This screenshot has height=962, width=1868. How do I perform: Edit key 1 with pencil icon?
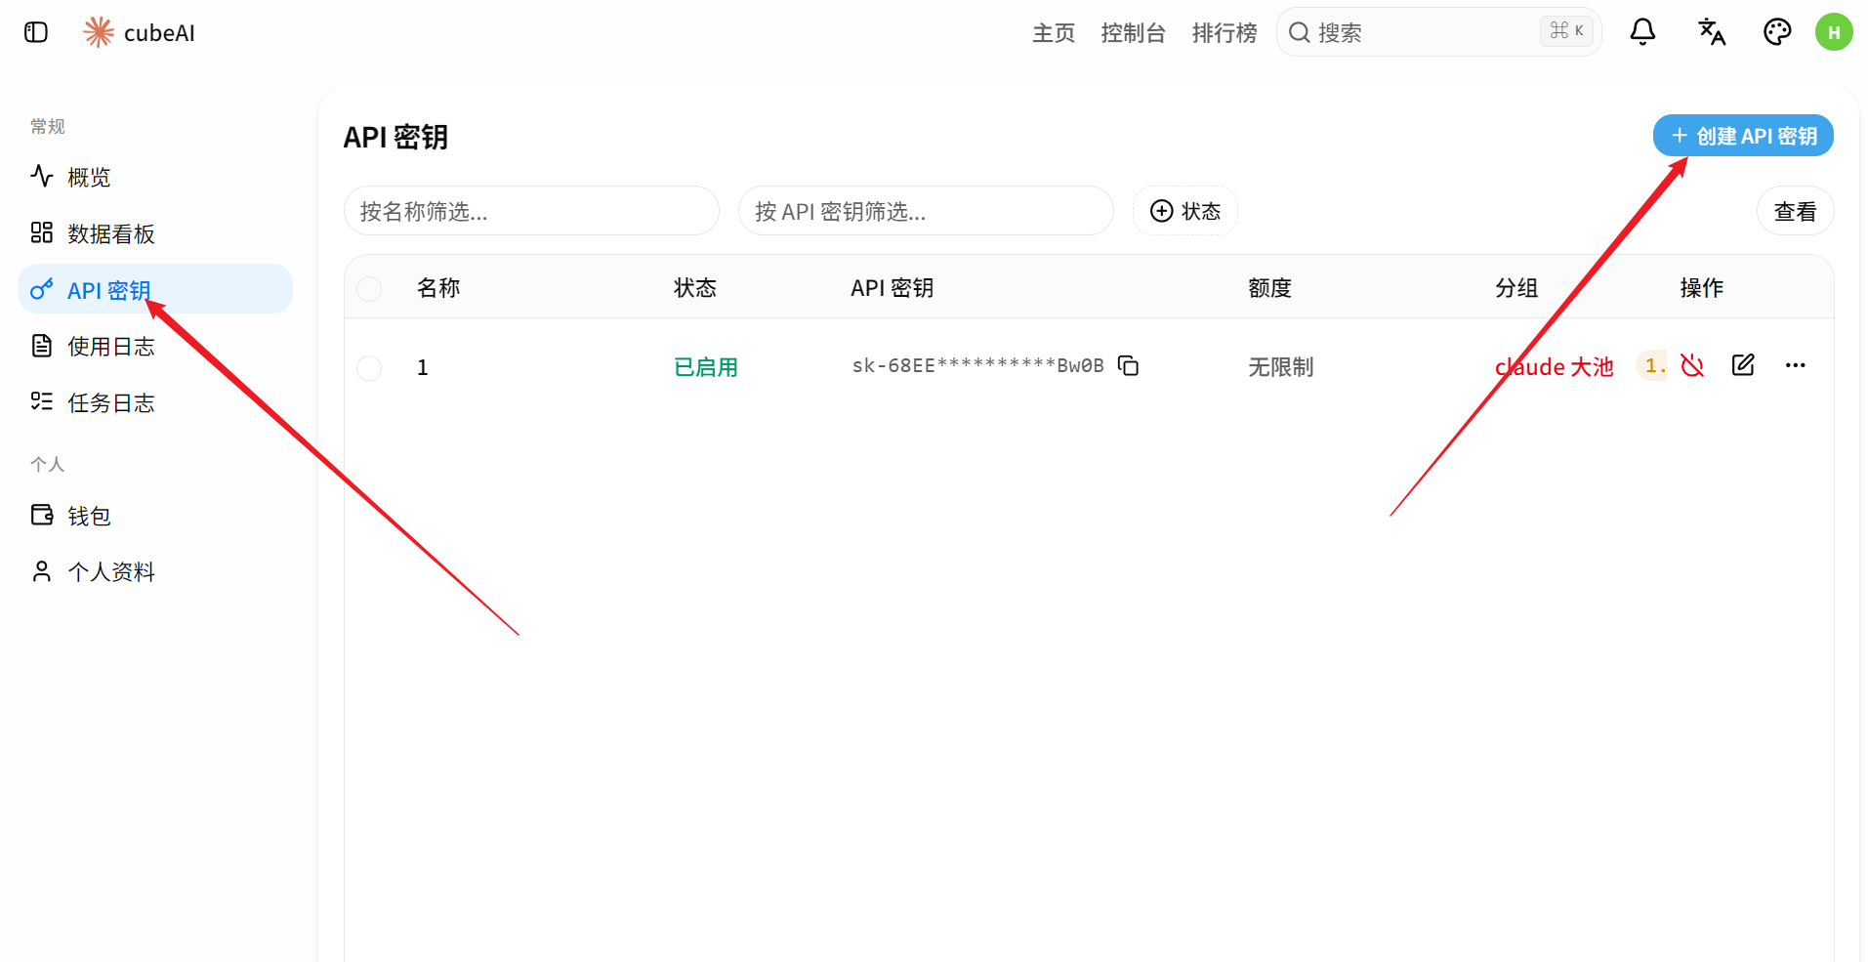click(x=1743, y=365)
